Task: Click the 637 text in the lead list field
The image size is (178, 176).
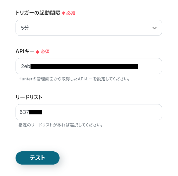Action: 24,112
